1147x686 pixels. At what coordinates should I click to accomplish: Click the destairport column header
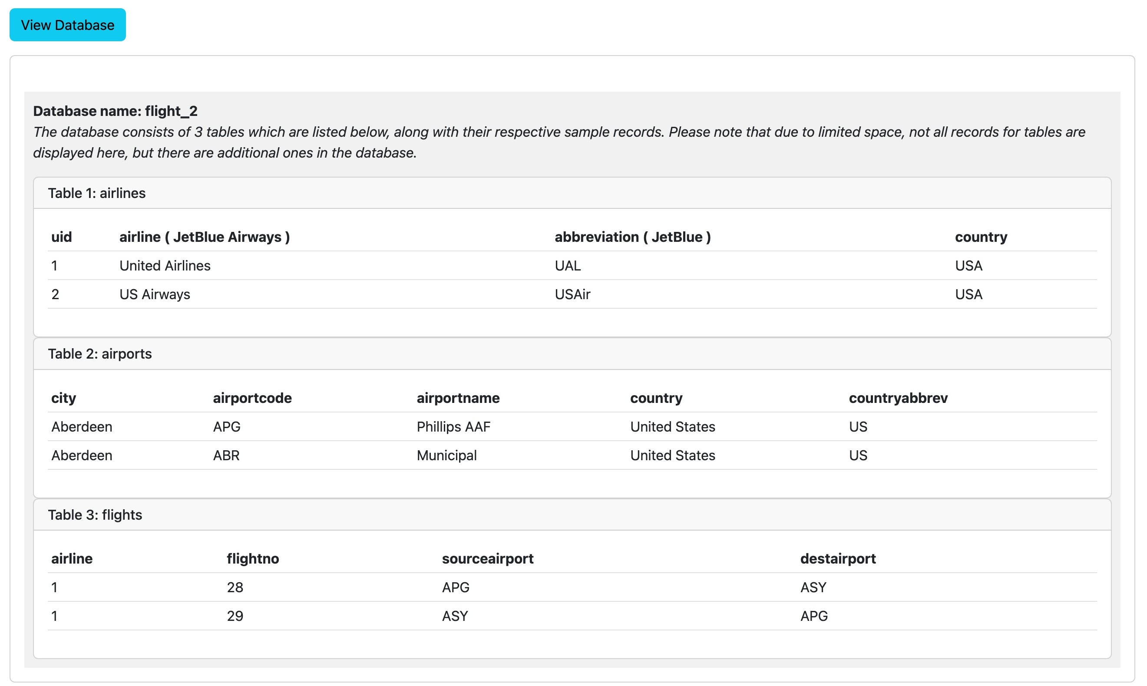838,559
